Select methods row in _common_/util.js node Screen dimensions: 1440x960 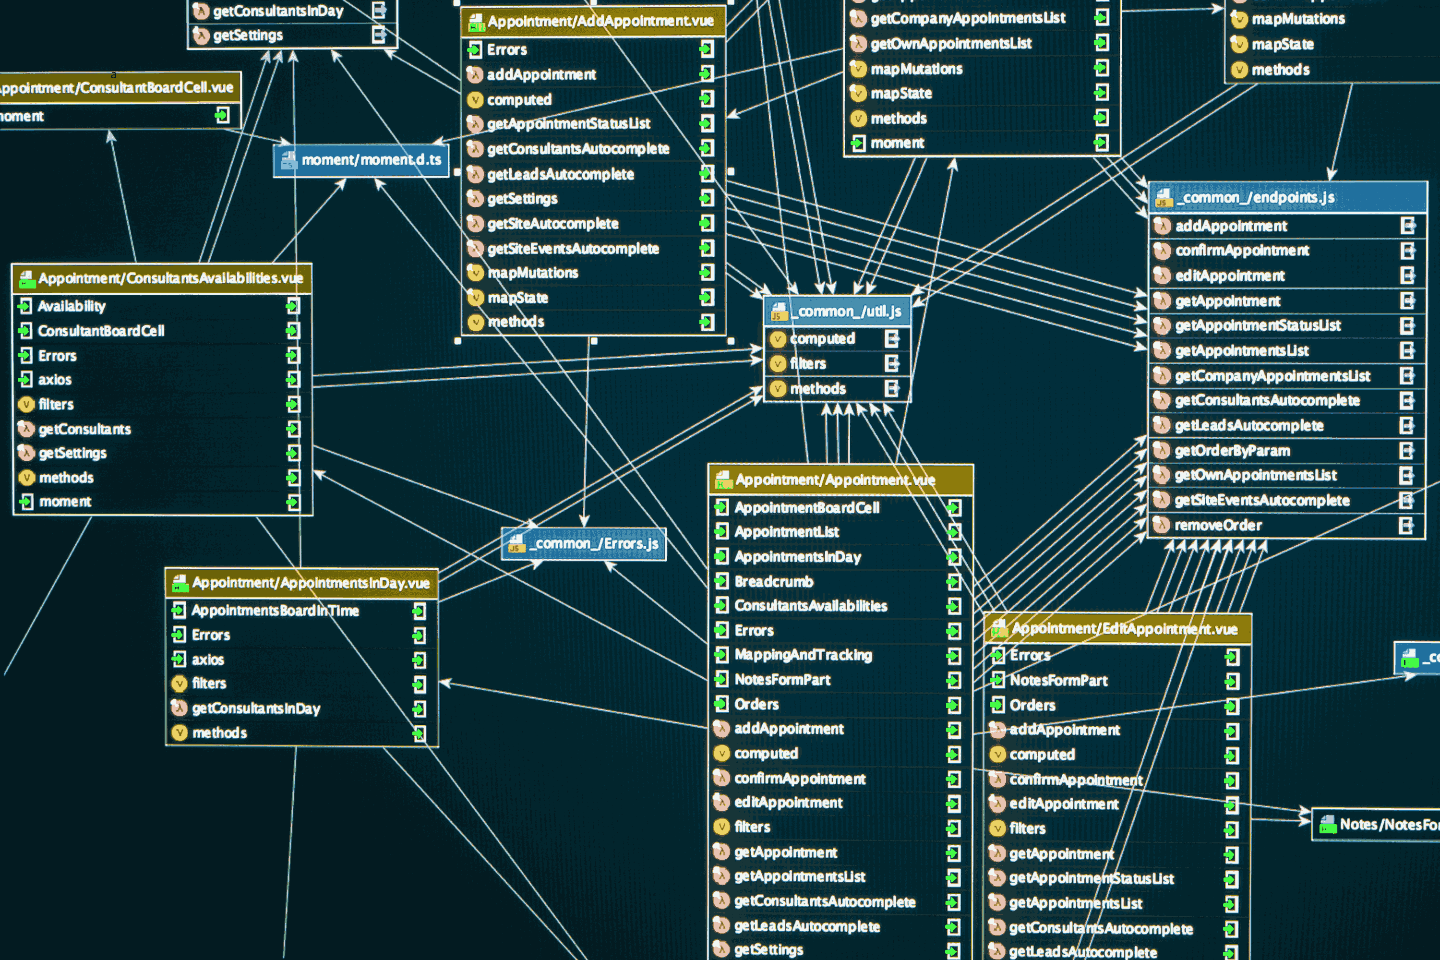click(x=817, y=389)
